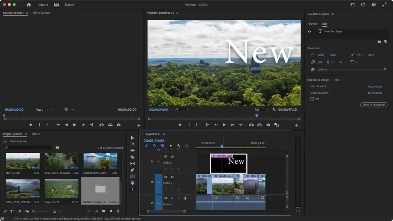This screenshot has height=221, width=393.
Task: Select the Razor tool in the toolbox
Action: click(132, 157)
